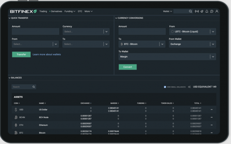Open the help chat icon
This screenshot has height=144, width=231.
click(212, 11)
